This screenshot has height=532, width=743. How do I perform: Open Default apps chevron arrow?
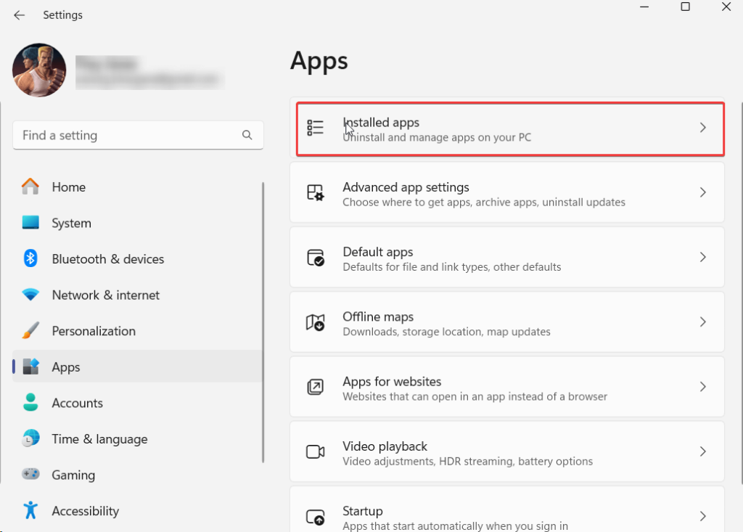pyautogui.click(x=702, y=257)
